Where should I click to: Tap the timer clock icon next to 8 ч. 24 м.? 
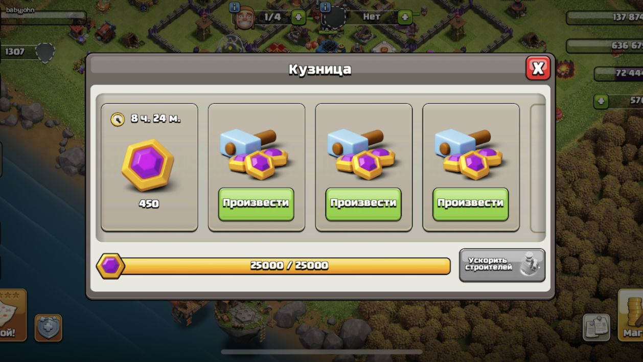coord(118,120)
